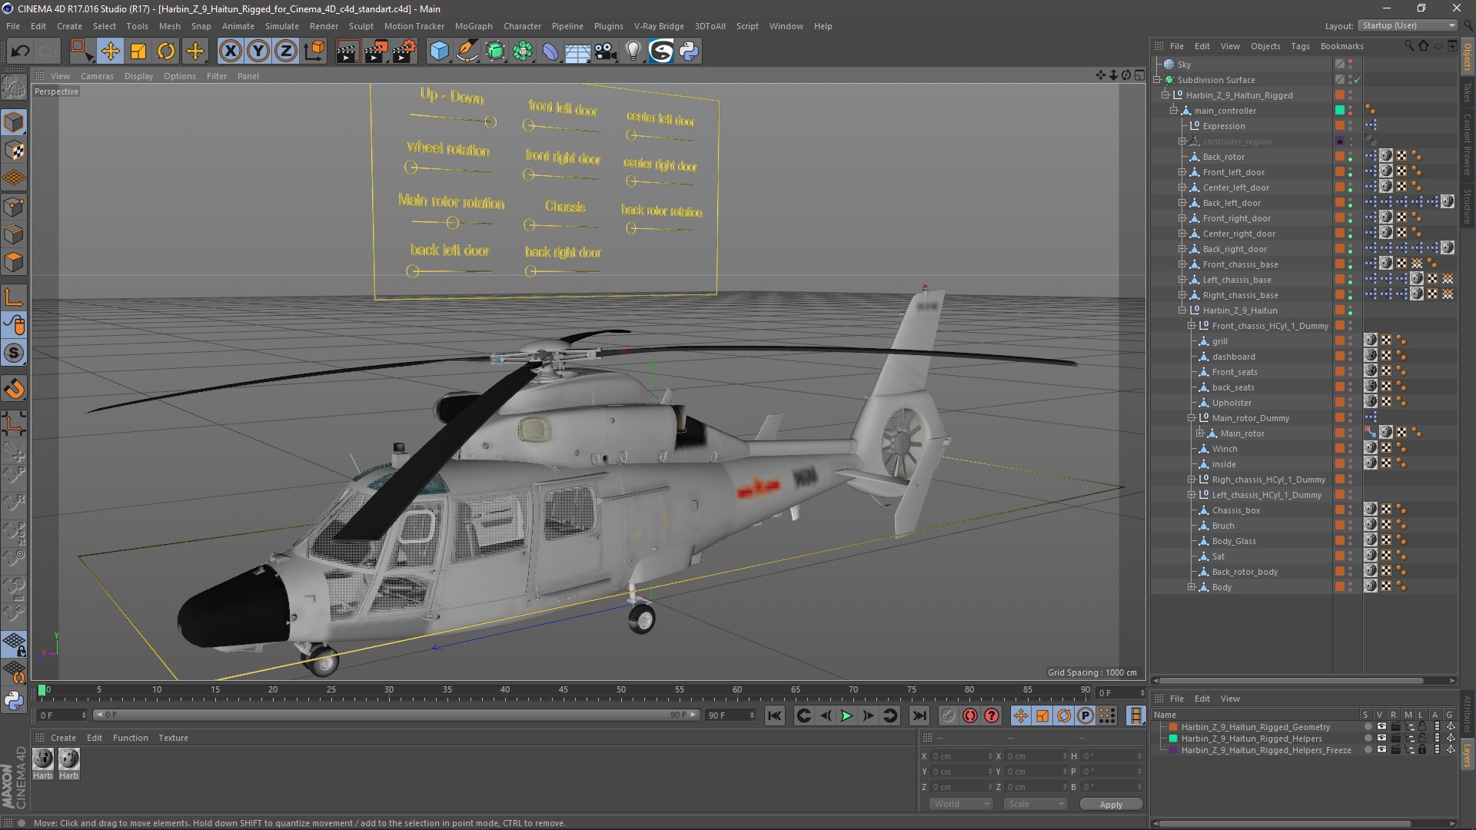The image size is (1476, 830).
Task: Click the Record Active Objects button
Action: coord(949,715)
